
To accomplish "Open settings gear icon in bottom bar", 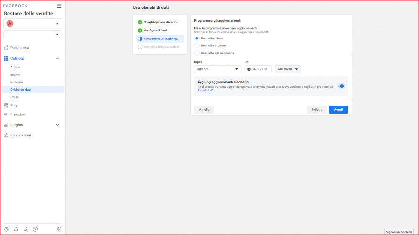I will click(7, 229).
